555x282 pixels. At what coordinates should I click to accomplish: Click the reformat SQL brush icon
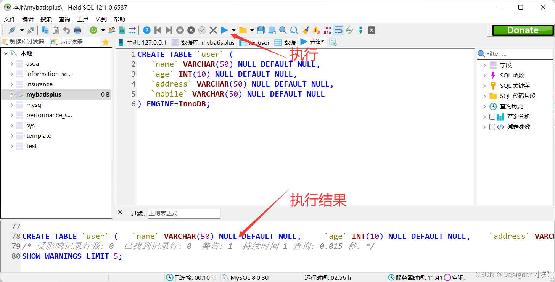(305, 30)
